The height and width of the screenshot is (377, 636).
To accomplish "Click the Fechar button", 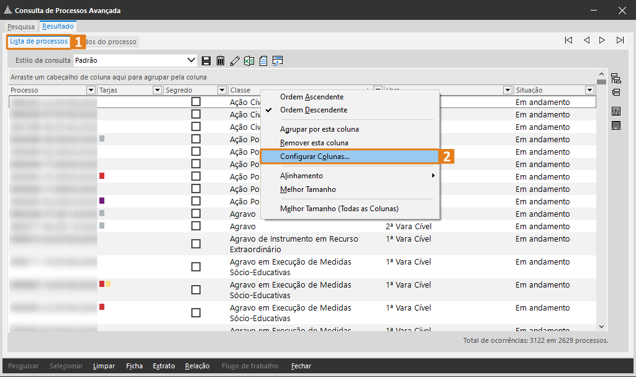I will 301,366.
